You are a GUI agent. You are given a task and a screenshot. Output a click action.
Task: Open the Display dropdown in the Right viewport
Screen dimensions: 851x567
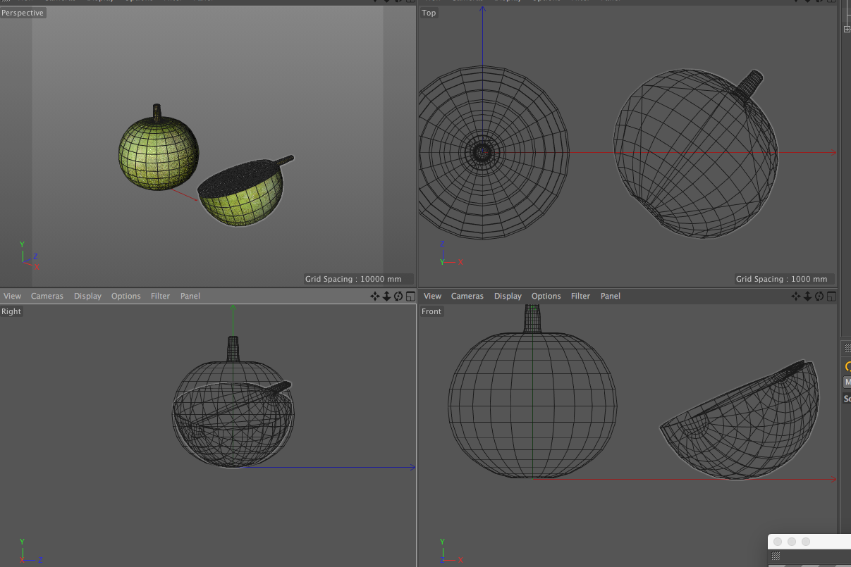click(x=87, y=297)
